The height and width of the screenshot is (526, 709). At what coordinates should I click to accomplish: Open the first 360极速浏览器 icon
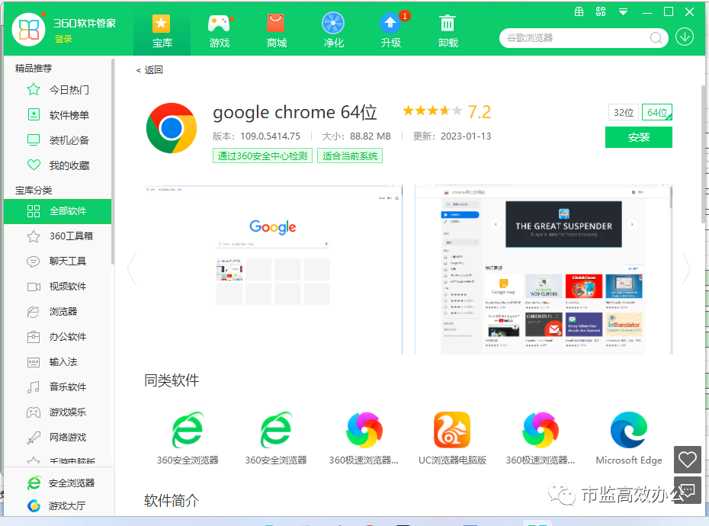(x=364, y=430)
